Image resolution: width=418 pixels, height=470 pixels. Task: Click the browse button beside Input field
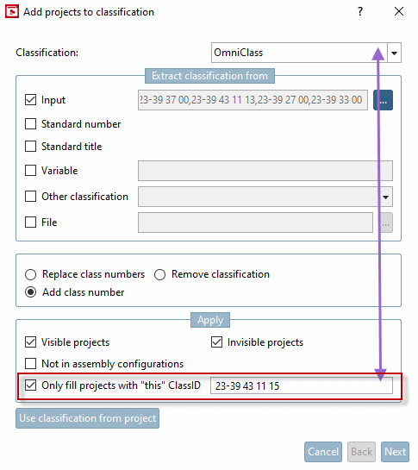click(383, 100)
